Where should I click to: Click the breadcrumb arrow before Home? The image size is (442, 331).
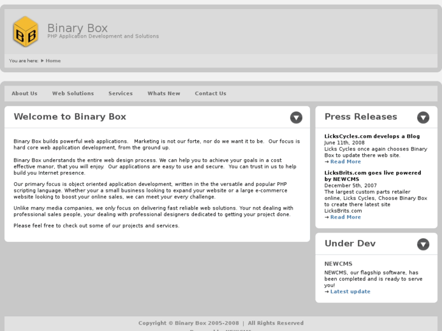pyautogui.click(x=43, y=61)
